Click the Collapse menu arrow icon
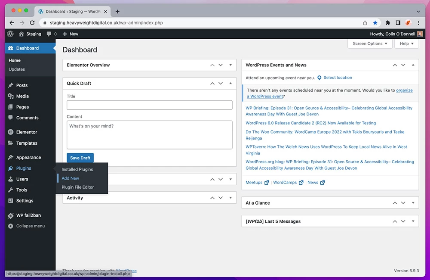The image size is (430, 280). pyautogui.click(x=11, y=226)
